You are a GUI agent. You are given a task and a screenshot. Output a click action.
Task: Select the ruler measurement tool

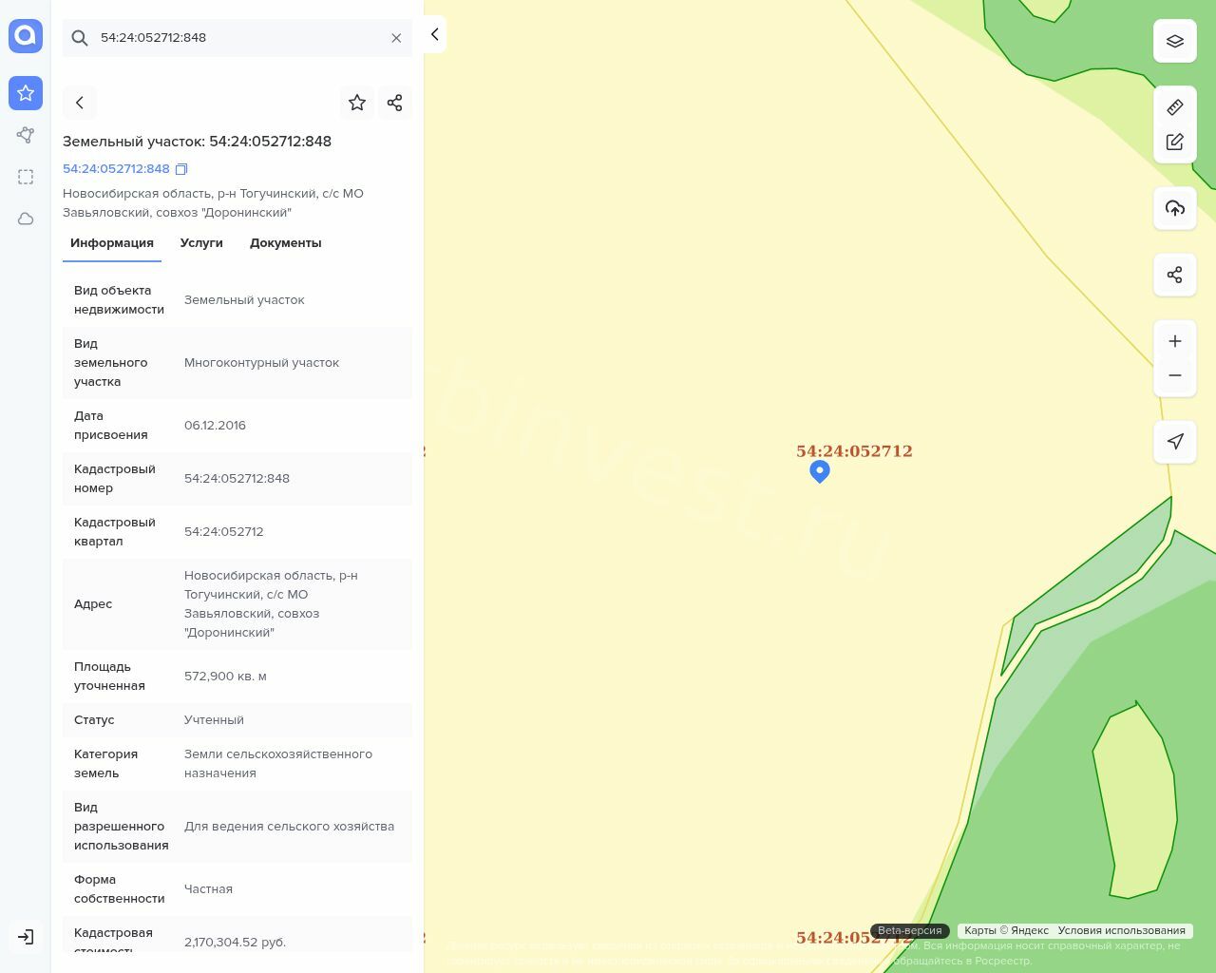tap(1175, 107)
